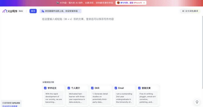Viewport: 203px width, 107px height.
Task: Collapse the plugin banner via its chevron
Action: (x=79, y=11)
